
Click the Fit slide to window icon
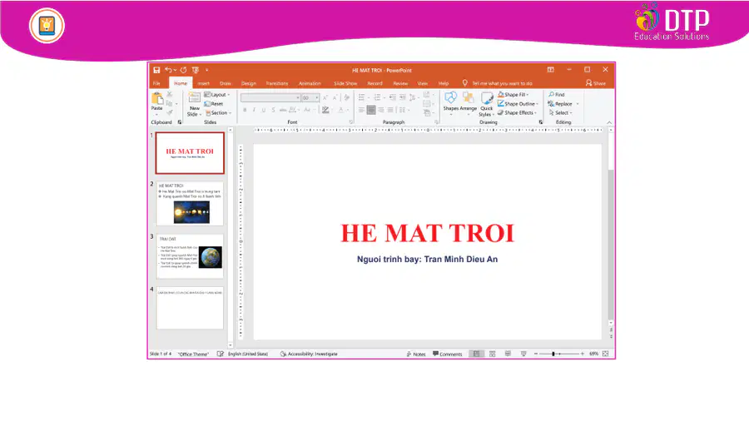(x=605, y=354)
